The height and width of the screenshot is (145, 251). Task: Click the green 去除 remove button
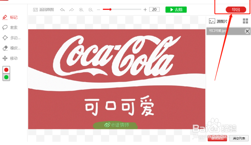176,10
